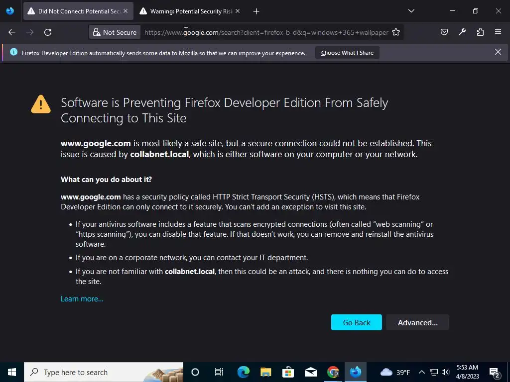
Task: Click the yellow warning triangle icon
Action: click(x=41, y=104)
